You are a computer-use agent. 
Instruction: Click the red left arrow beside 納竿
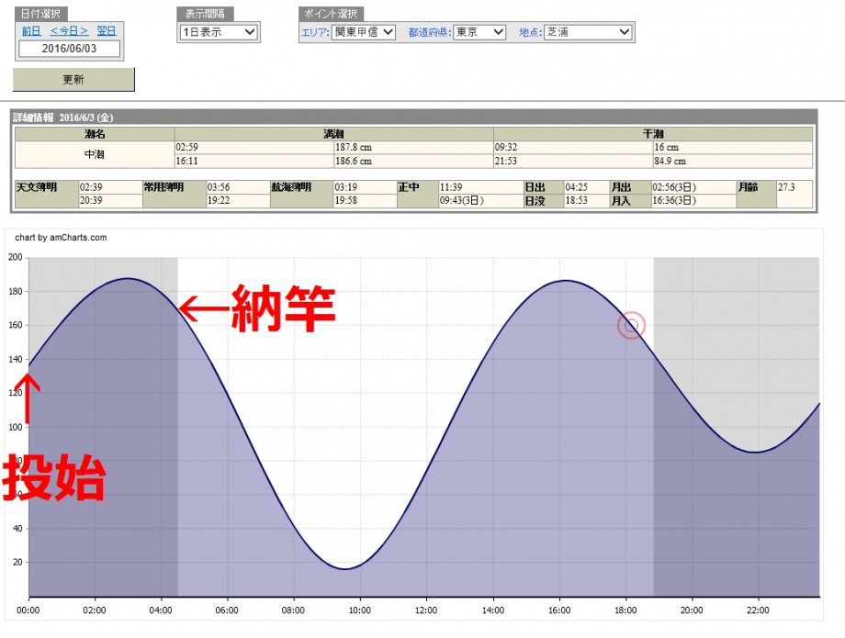(x=203, y=310)
